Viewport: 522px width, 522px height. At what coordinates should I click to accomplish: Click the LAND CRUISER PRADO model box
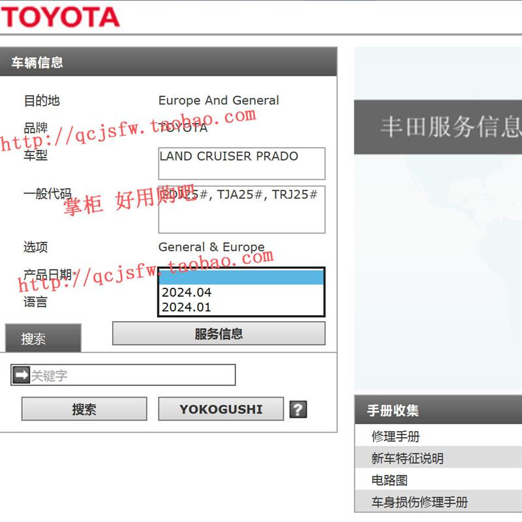(241, 164)
